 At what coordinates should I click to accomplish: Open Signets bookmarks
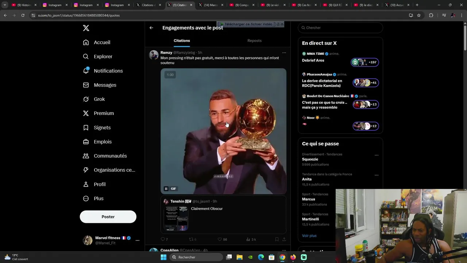point(97,127)
